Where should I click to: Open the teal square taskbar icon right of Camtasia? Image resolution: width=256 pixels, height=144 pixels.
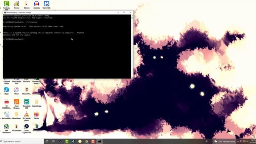[x=73, y=141]
